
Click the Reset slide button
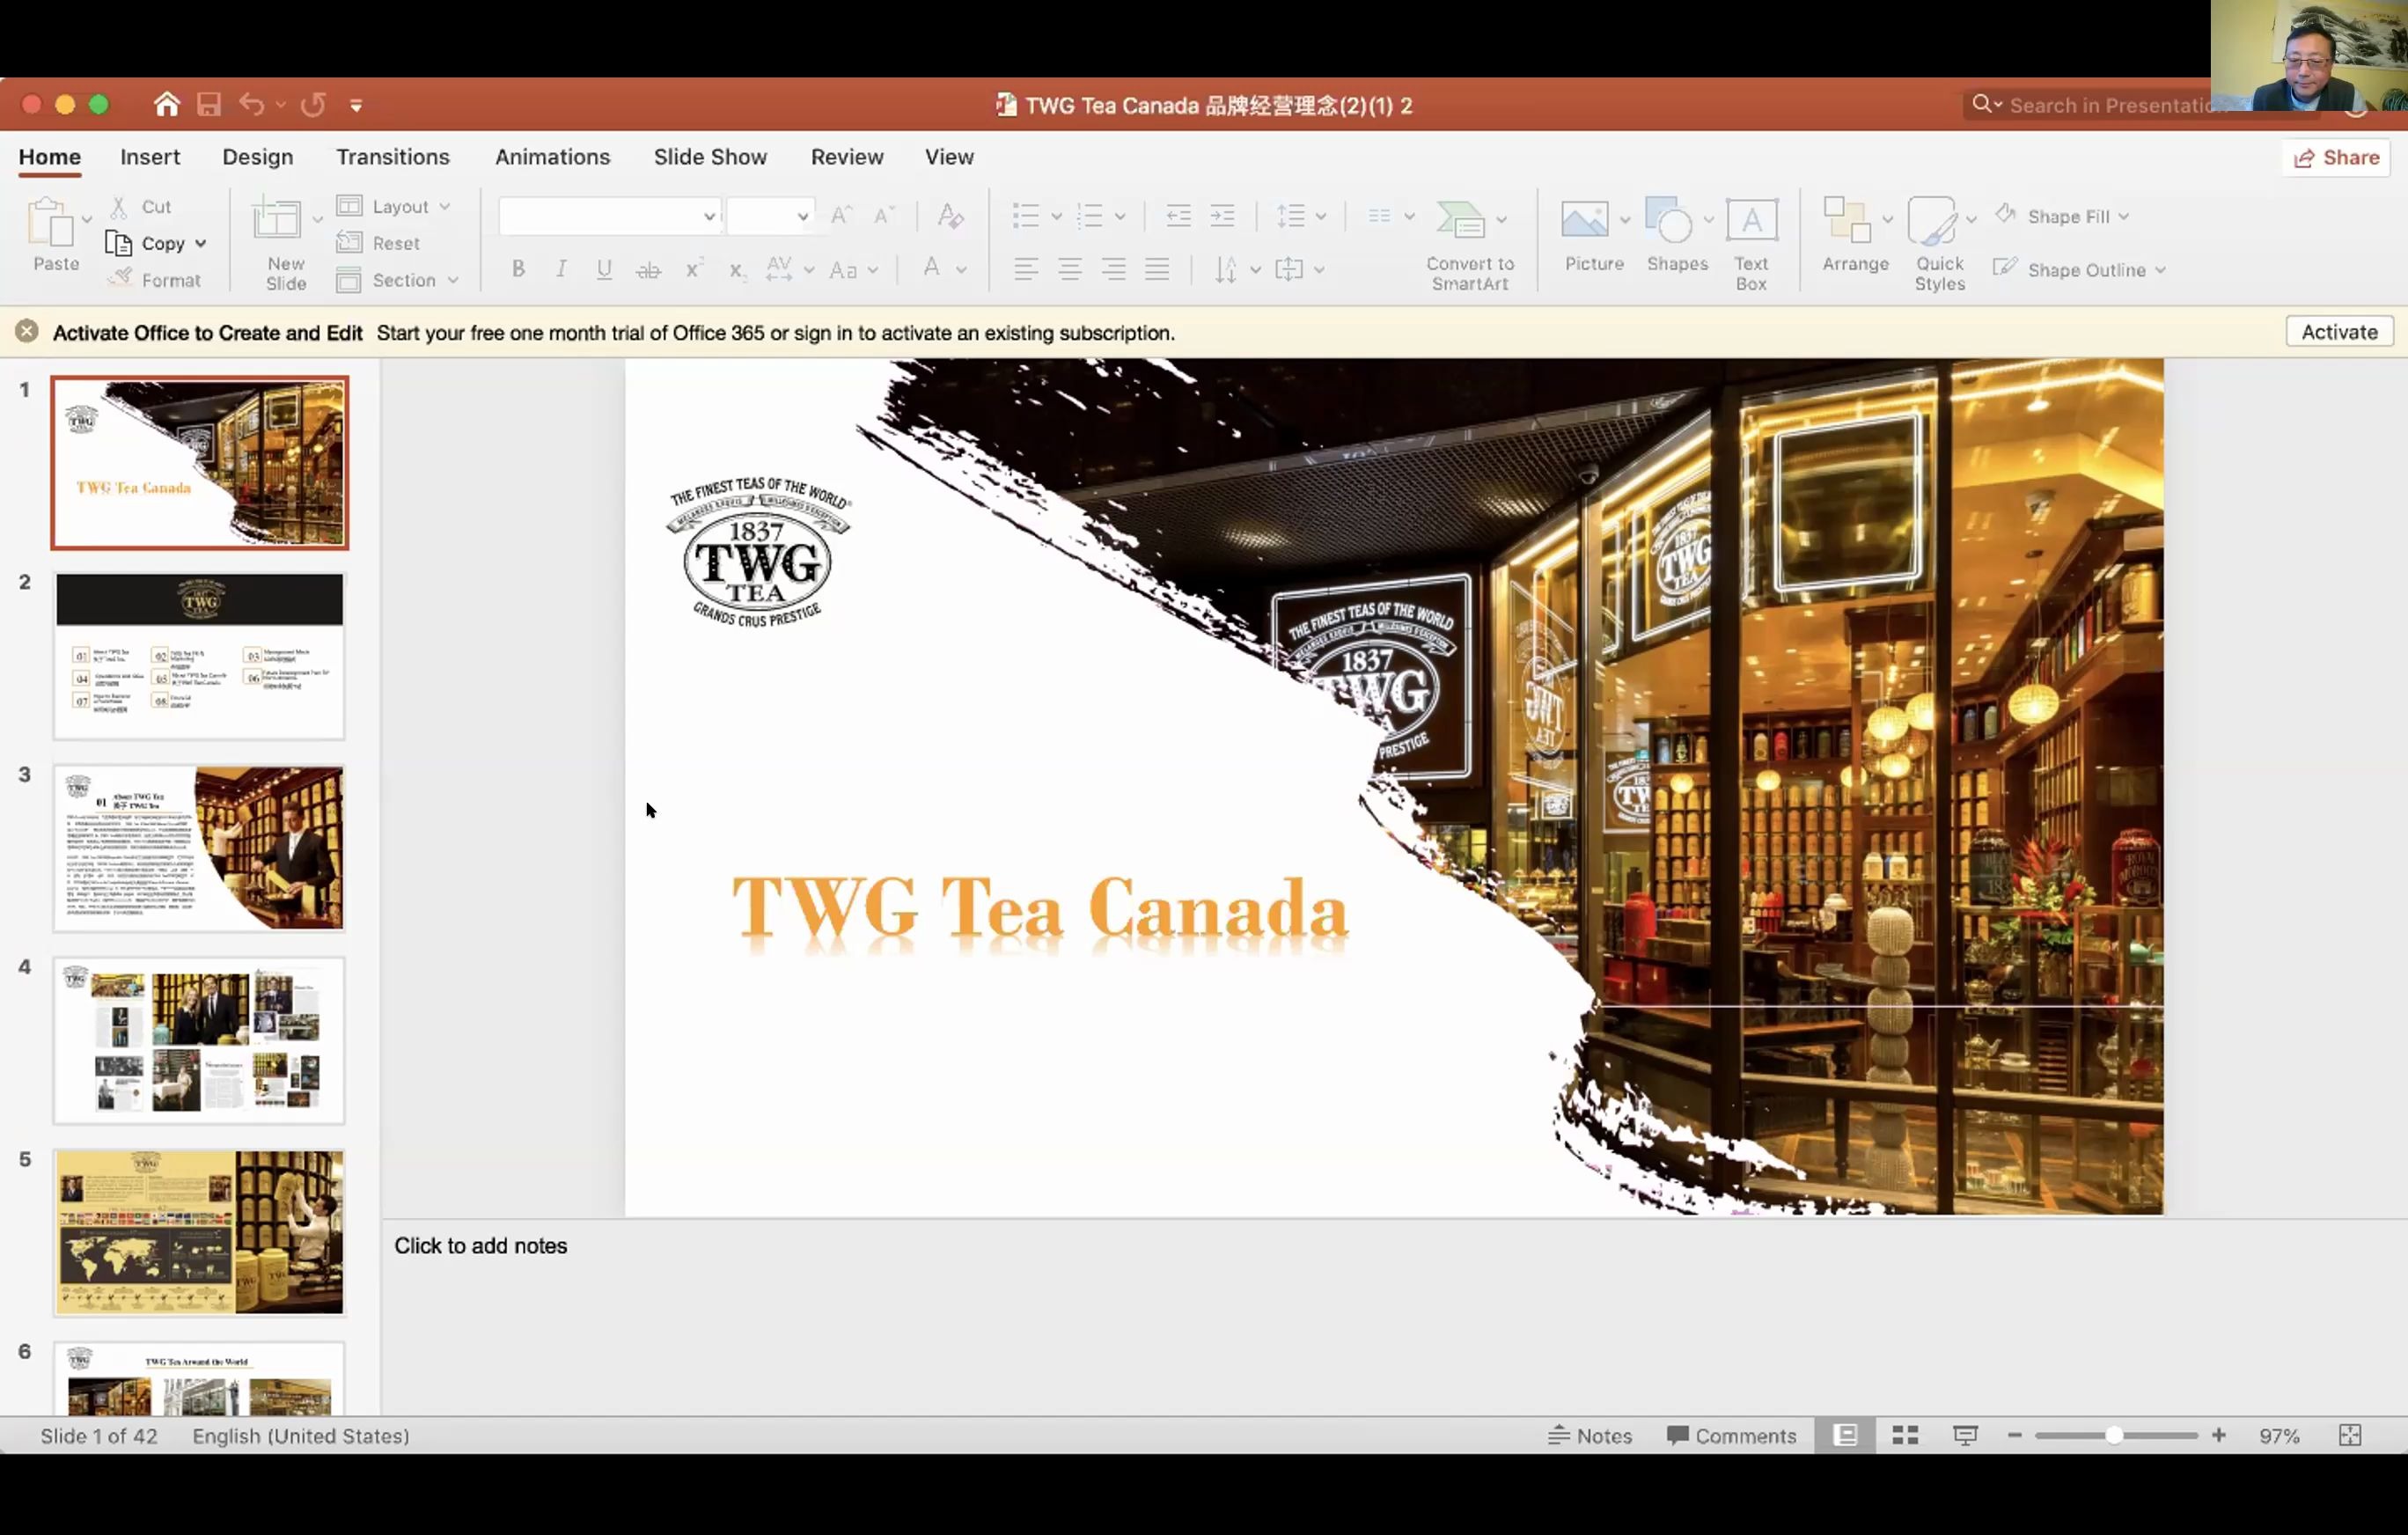pos(378,243)
